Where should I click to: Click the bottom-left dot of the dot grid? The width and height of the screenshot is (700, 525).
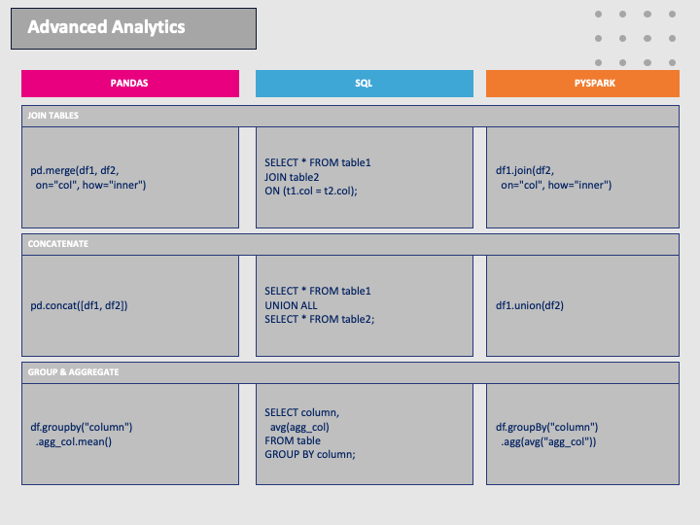(598, 63)
